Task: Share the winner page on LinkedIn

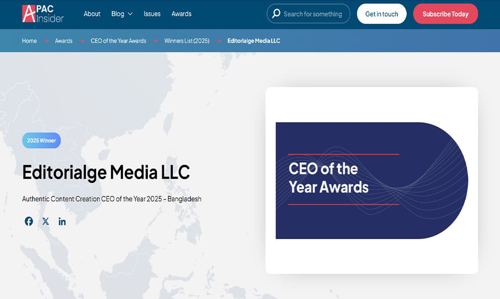Action: [x=62, y=221]
